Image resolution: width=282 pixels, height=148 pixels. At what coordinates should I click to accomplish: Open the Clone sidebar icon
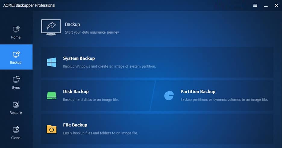(x=16, y=130)
